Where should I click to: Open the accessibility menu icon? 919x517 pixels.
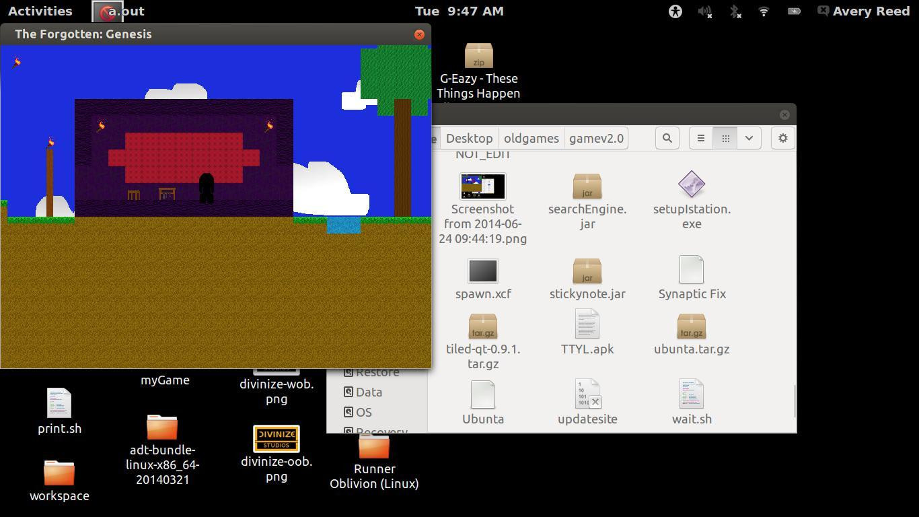[x=675, y=11]
